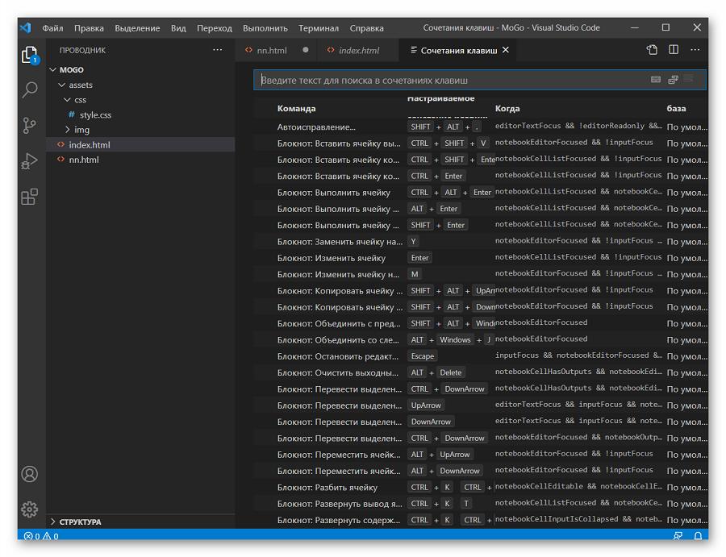
Task: Open the Справка menu
Action: pyautogui.click(x=367, y=27)
